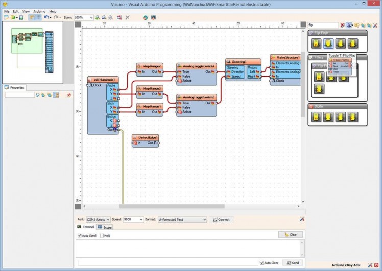Pick the first component in Digital group

pos(317,117)
